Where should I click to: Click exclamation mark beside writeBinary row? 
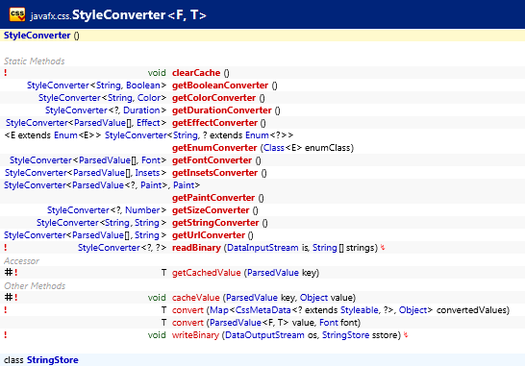pyautogui.click(x=6, y=335)
